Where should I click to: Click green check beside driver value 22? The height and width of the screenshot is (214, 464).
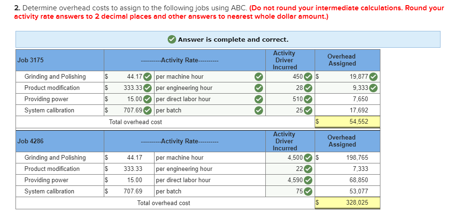point(308,169)
